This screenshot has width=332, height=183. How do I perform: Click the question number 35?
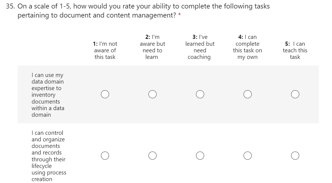(x=10, y=7)
